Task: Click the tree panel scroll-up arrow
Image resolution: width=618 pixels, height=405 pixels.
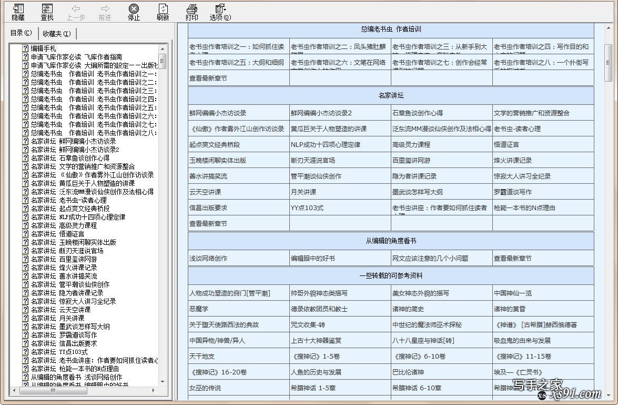Action: click(163, 48)
